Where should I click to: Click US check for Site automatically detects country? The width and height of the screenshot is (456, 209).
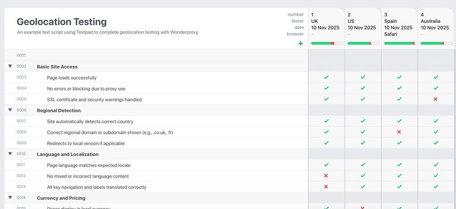pos(363,121)
